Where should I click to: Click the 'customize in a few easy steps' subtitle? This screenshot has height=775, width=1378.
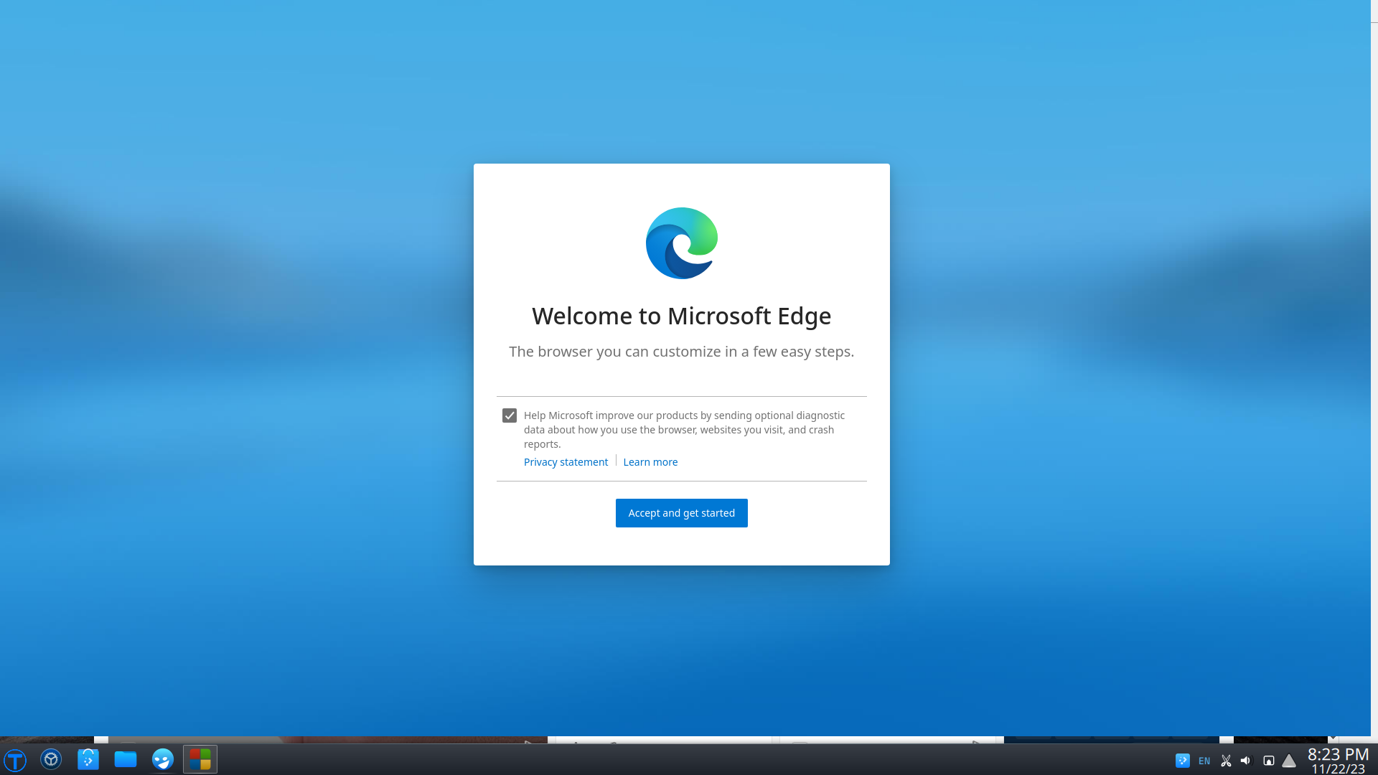pyautogui.click(x=681, y=352)
